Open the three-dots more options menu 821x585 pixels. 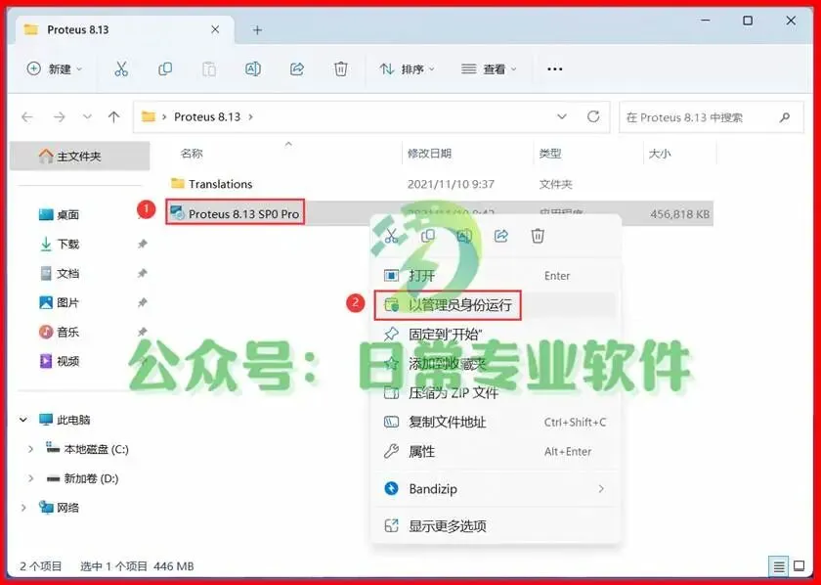coord(554,68)
